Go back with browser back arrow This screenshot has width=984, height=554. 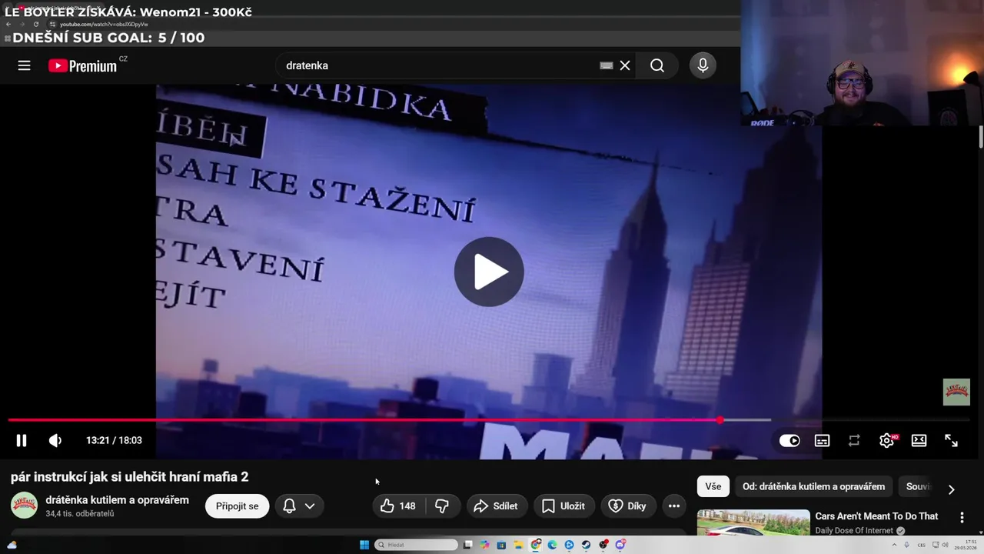(8, 24)
